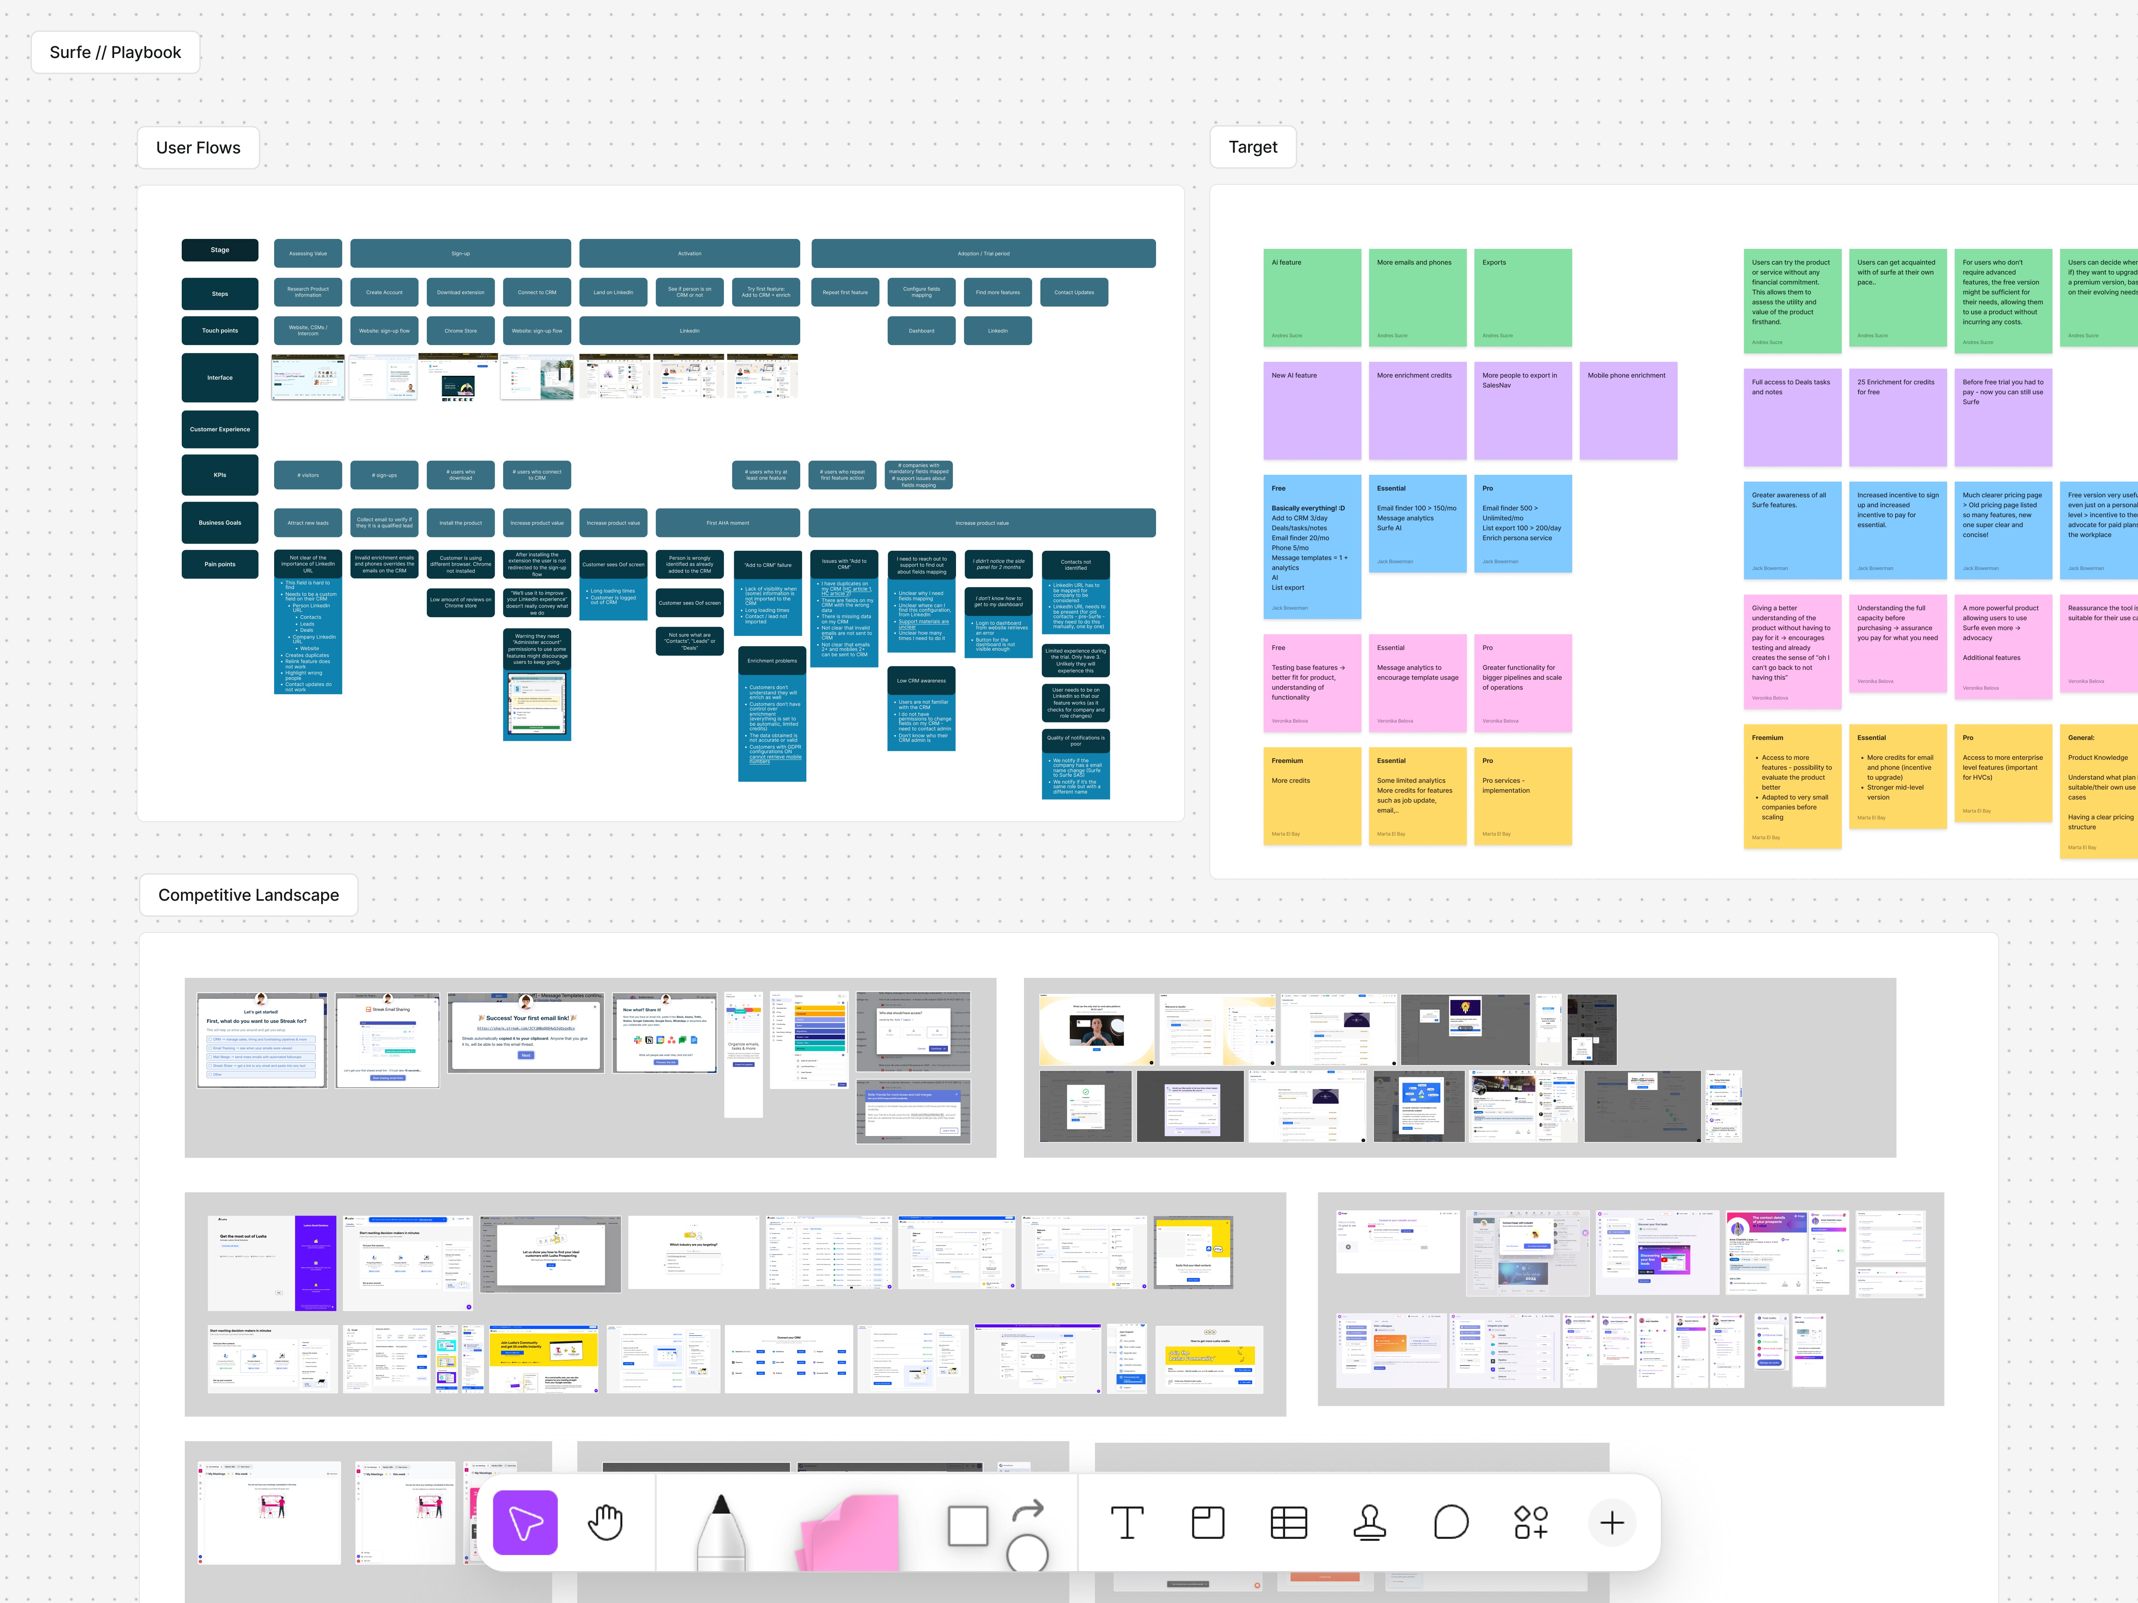Select the blue 'Free Basically everything!' sticky
This screenshot has height=1603, width=2138.
[x=1313, y=547]
